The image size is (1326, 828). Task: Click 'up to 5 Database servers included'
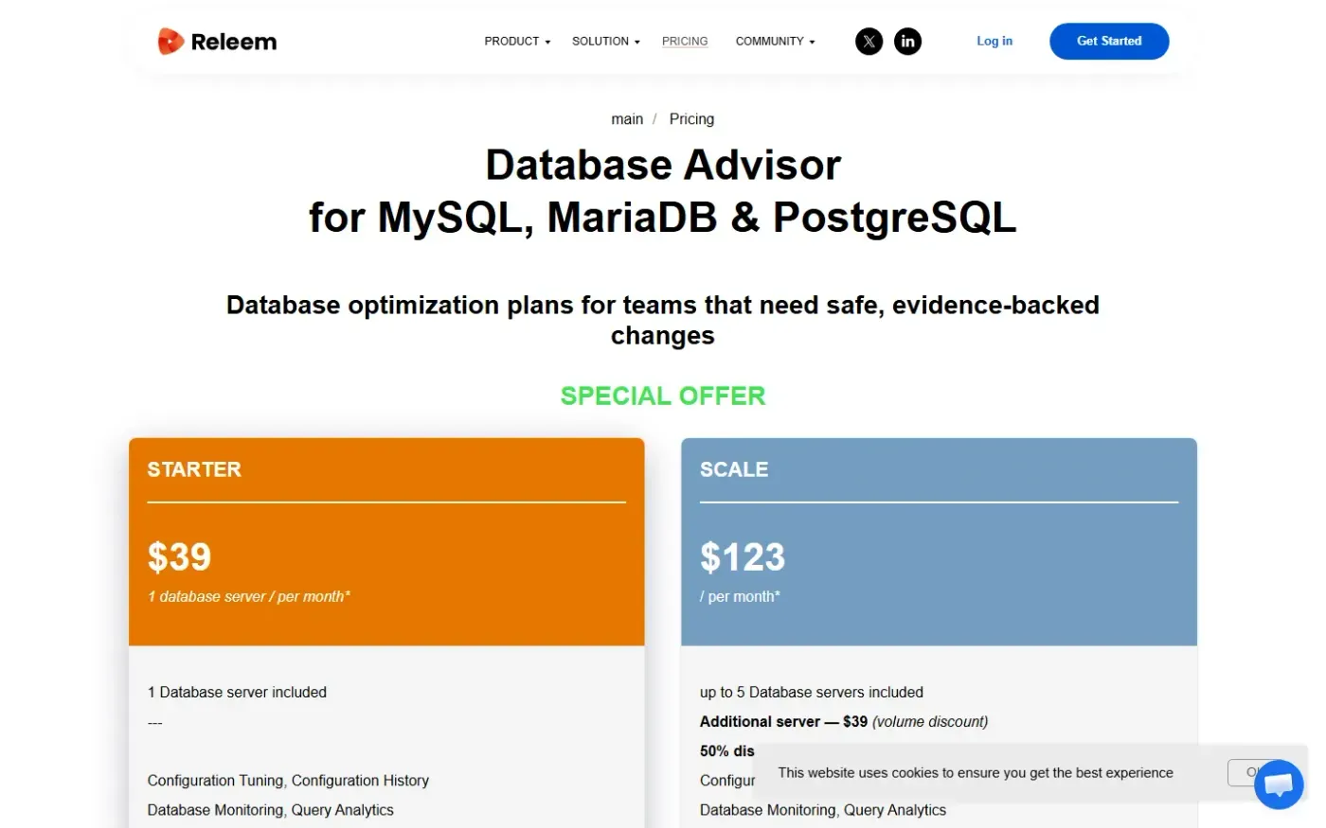pos(812,693)
